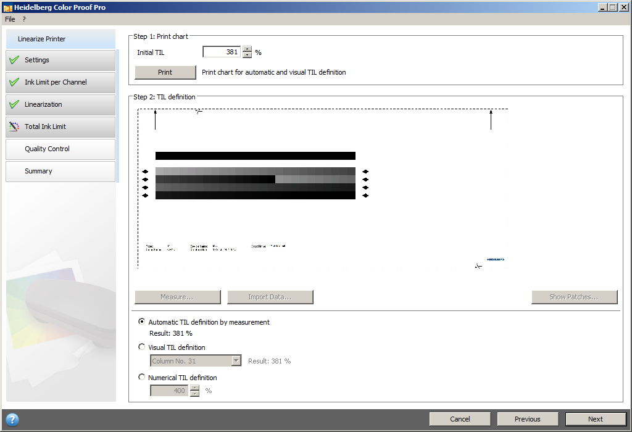Click the Numerical TIL 400 value field
This screenshot has width=632, height=432.
point(169,391)
